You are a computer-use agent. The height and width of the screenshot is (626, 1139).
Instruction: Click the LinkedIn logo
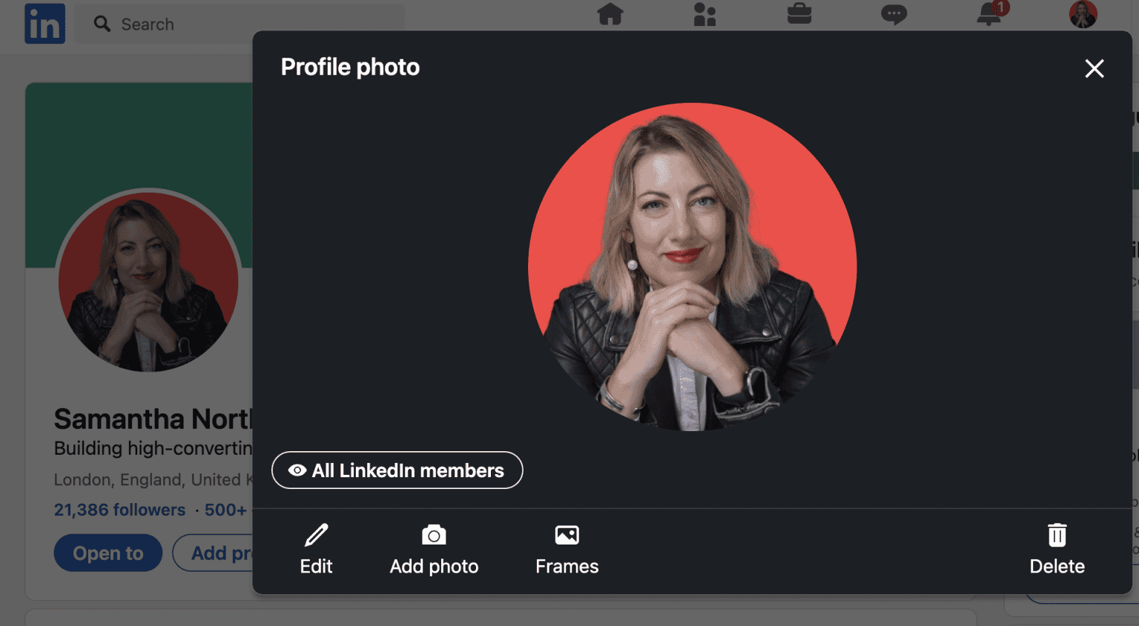[x=44, y=23]
